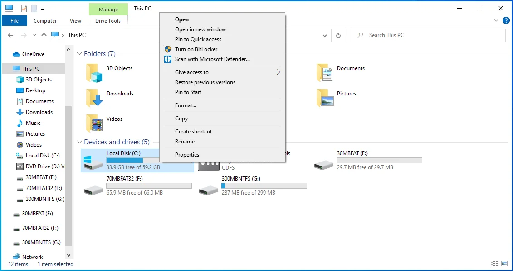Select the 3D Objects folder icon

click(94, 73)
